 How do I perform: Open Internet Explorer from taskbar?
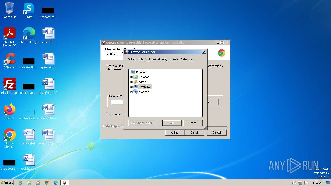(20, 183)
